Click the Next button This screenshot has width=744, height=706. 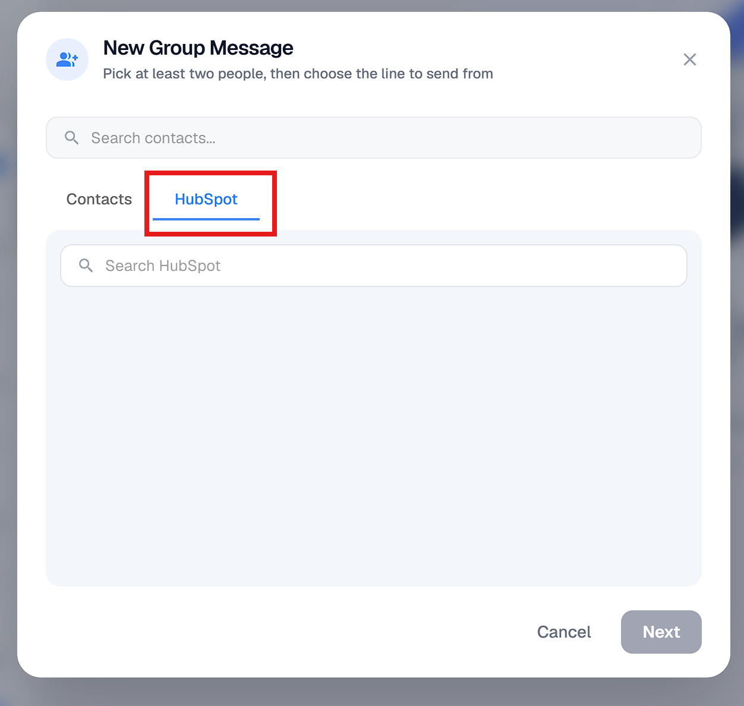coord(661,632)
